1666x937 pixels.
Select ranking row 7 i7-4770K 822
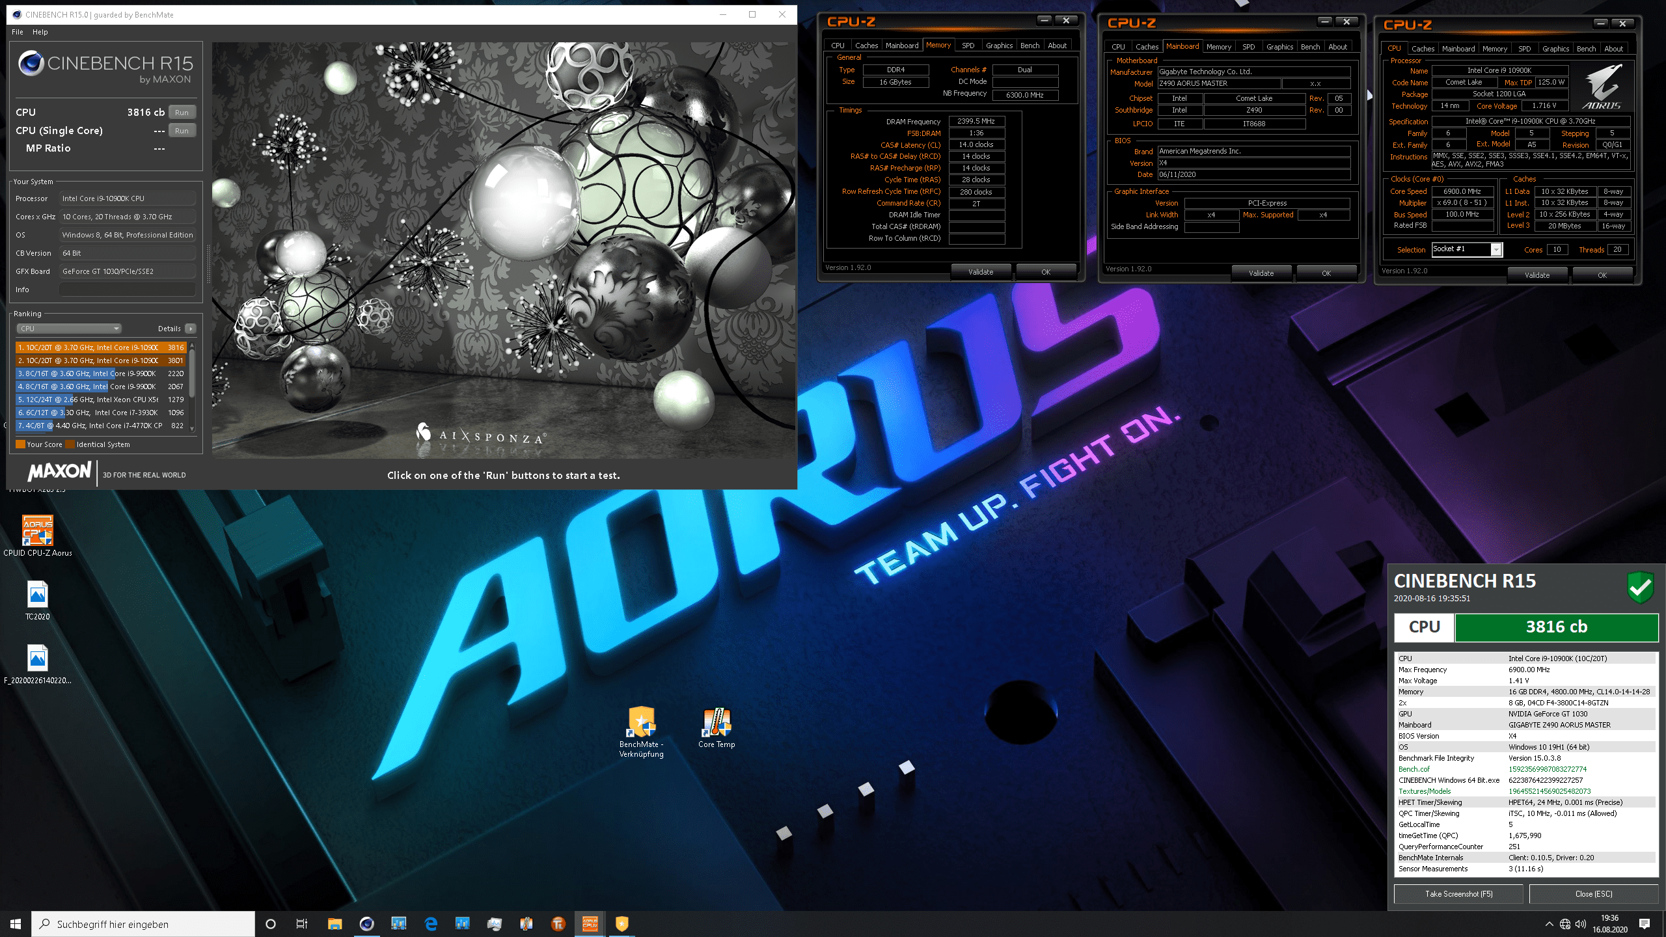[x=101, y=426]
